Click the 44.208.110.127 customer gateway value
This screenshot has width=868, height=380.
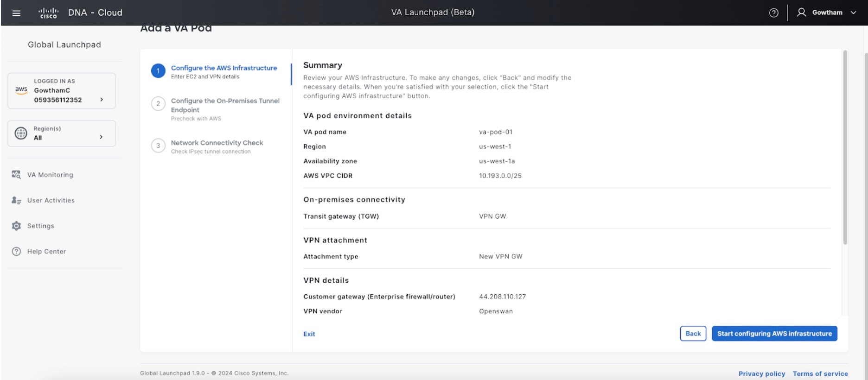(502, 297)
